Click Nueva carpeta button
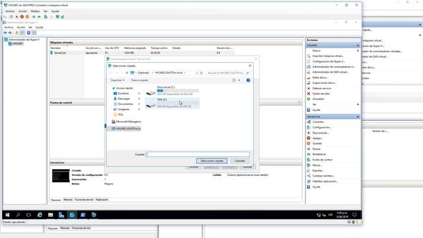The width and height of the screenshot is (423, 238). point(139,80)
